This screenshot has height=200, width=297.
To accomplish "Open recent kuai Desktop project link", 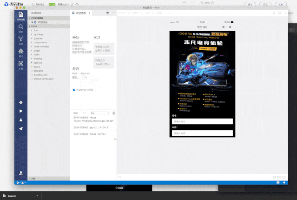I will pyautogui.click(x=81, y=73).
